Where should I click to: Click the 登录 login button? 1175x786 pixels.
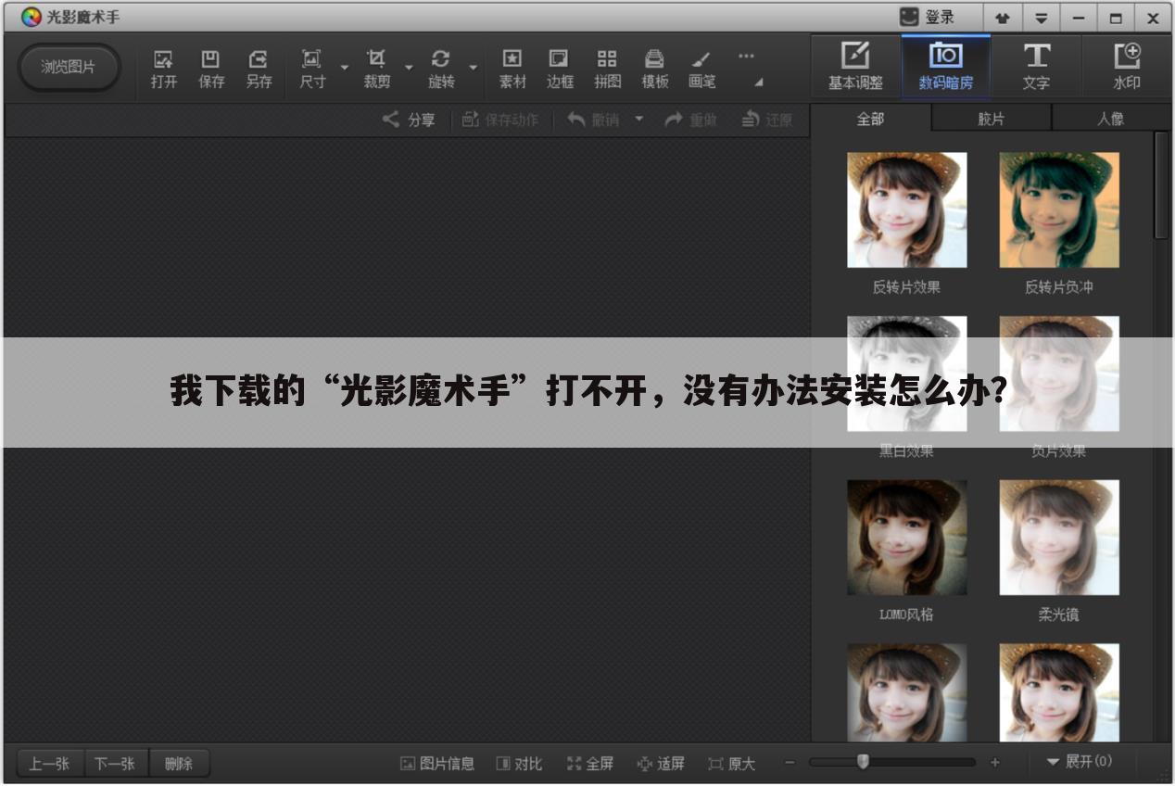coord(928,18)
